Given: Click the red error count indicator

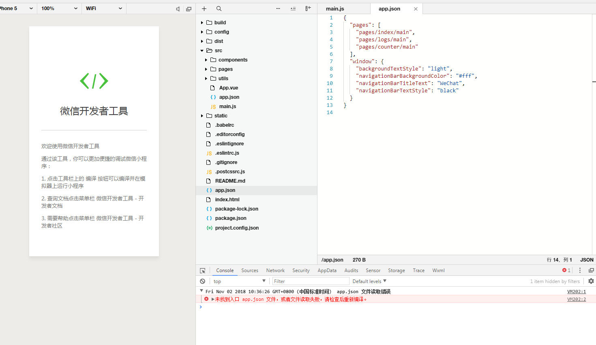Looking at the screenshot, I should point(566,270).
